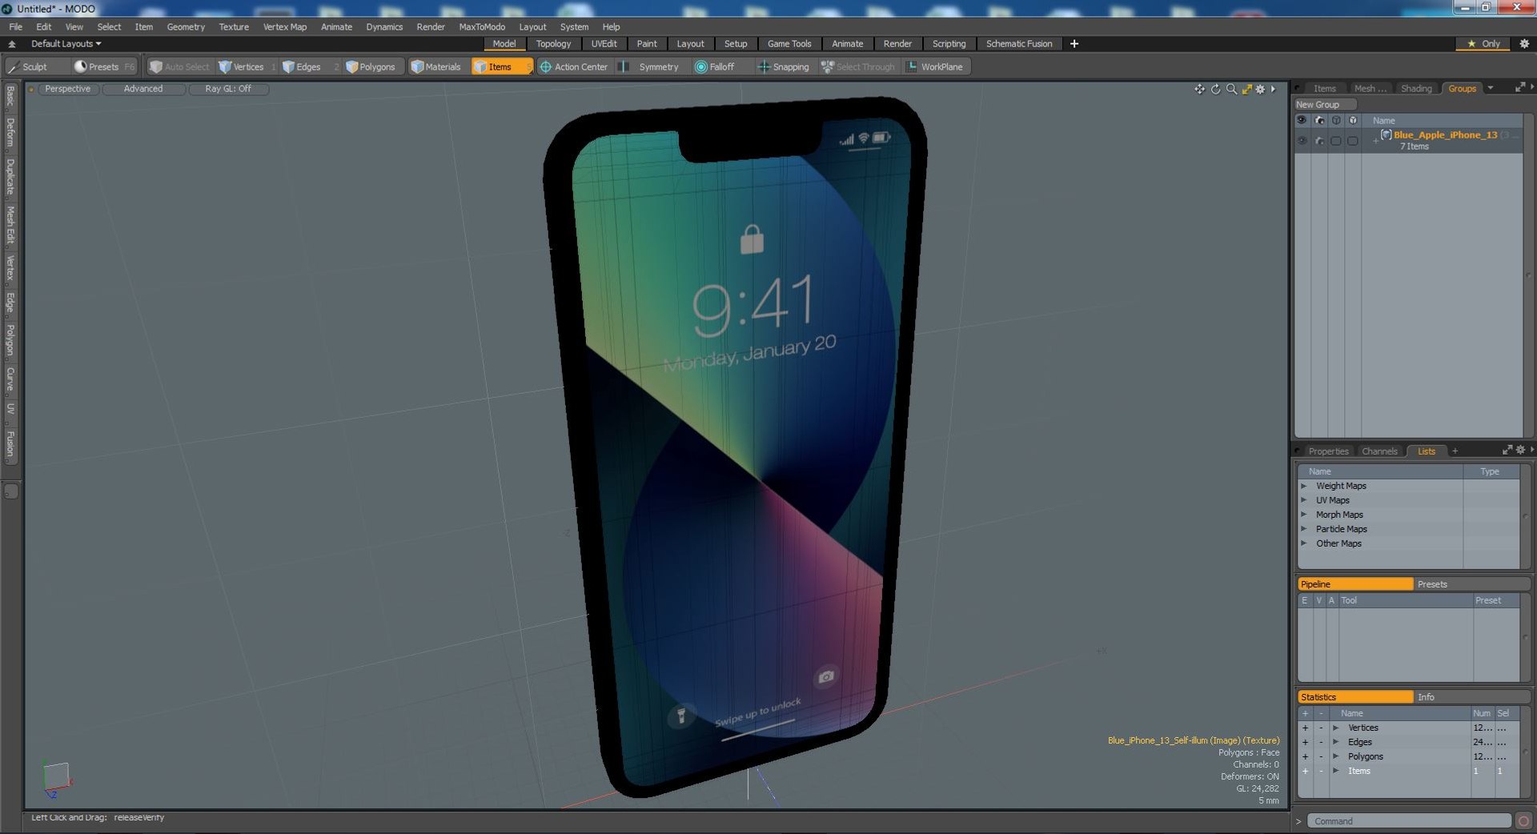Viewport: 1537px width, 834px height.
Task: Expand the Morph Maps list
Action: coord(1304,515)
